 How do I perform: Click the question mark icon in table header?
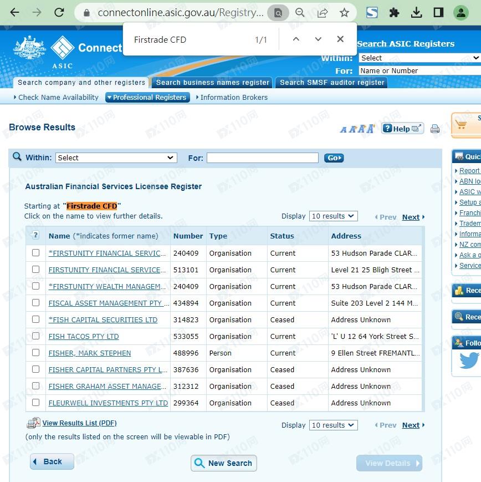coord(35,236)
